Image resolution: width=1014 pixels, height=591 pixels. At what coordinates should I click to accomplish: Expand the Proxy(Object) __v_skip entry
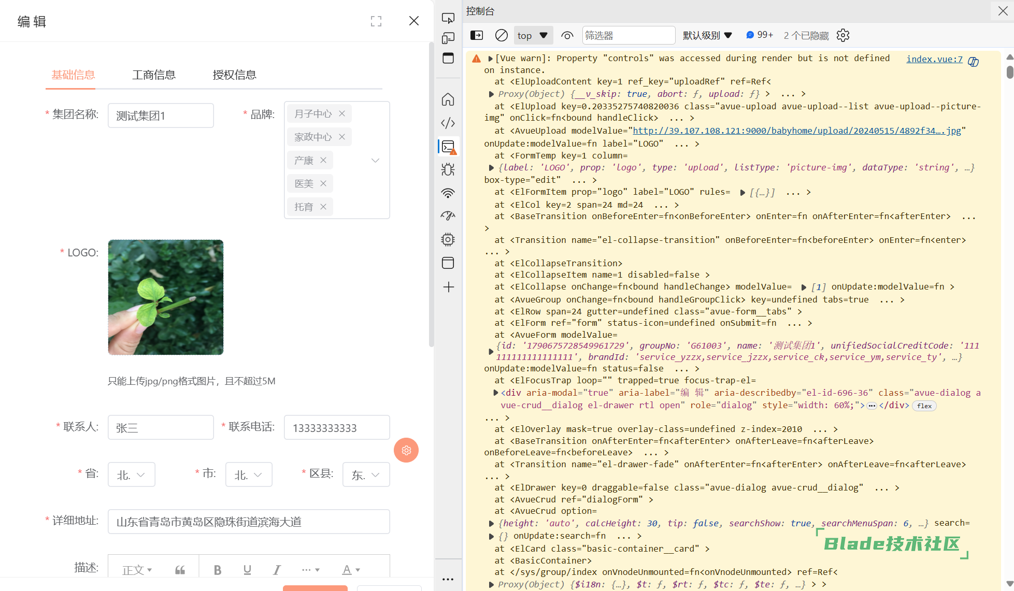tap(491, 94)
